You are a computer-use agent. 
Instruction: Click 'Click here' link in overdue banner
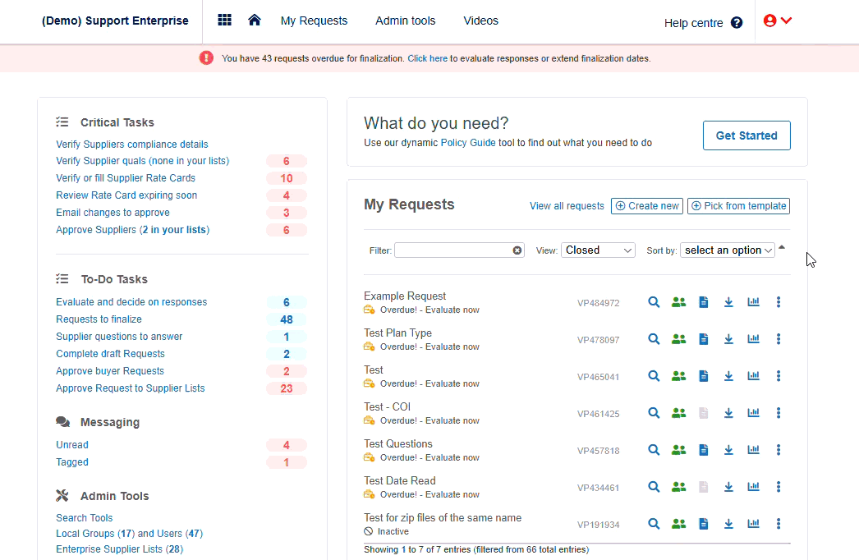427,58
